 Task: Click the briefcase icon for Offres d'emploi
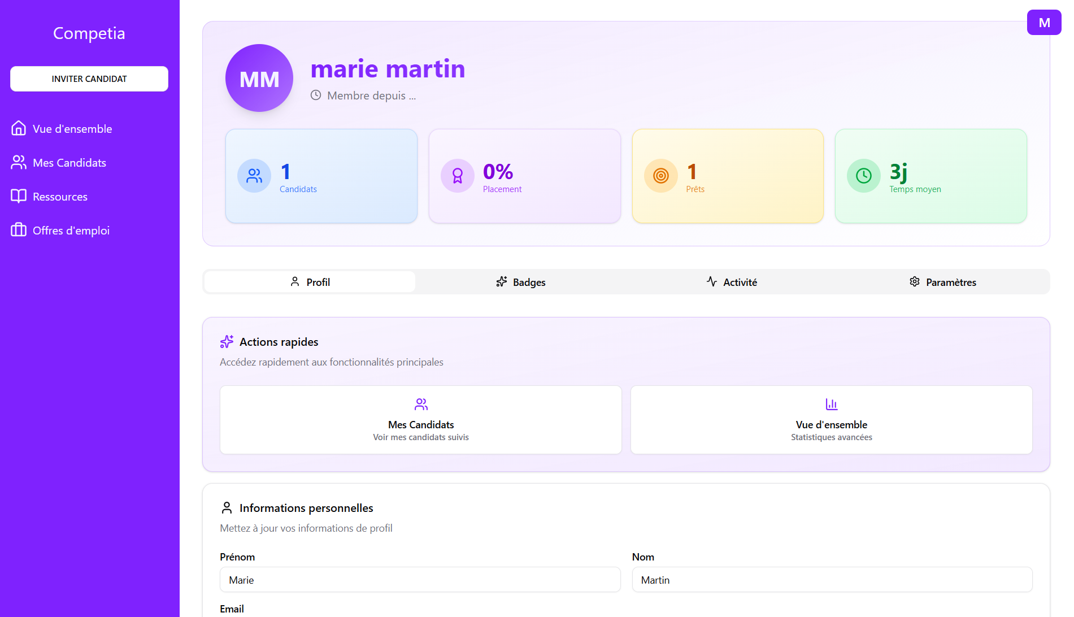pyautogui.click(x=19, y=230)
